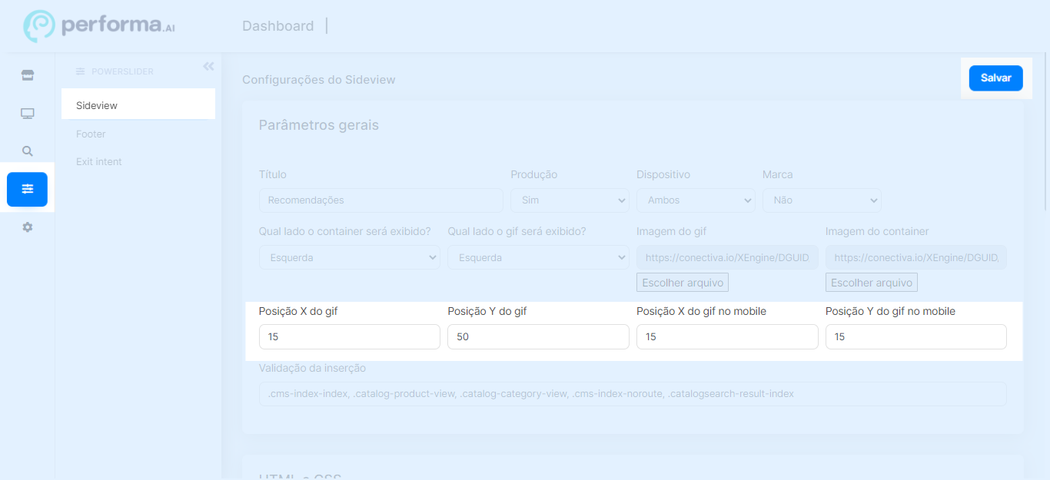Open the Exit intent menu item
Image resolution: width=1050 pixels, height=480 pixels.
click(x=99, y=162)
